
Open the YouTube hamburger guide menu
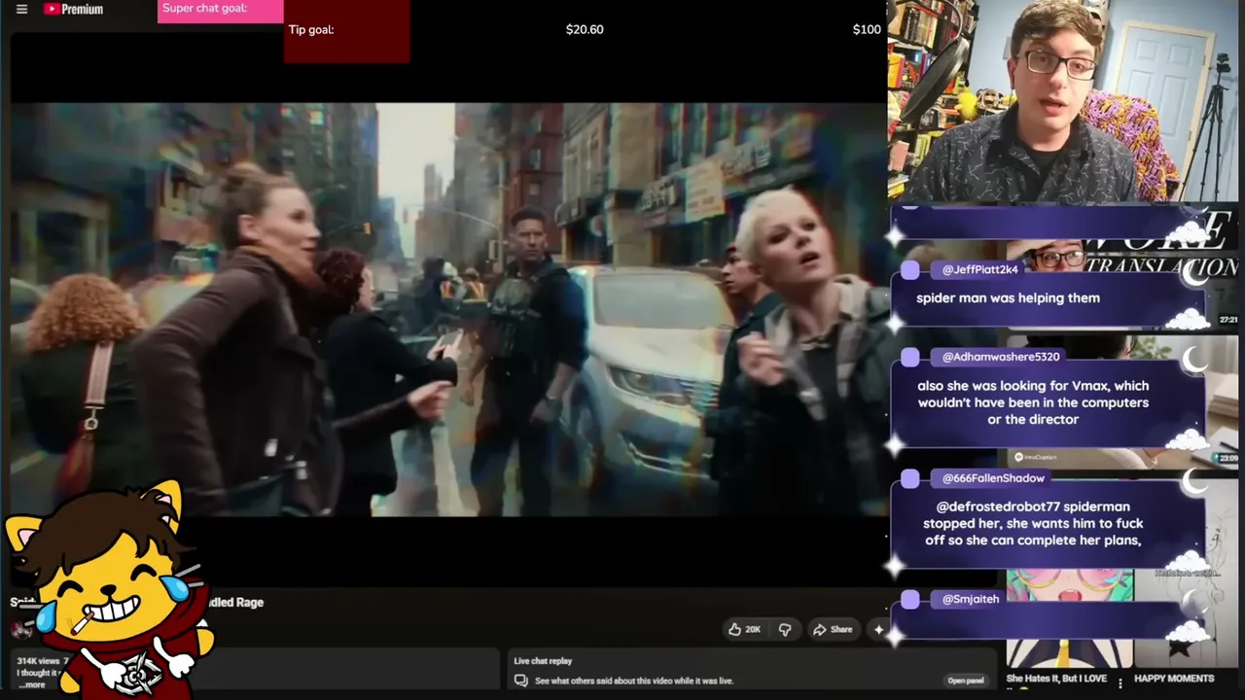tap(21, 10)
